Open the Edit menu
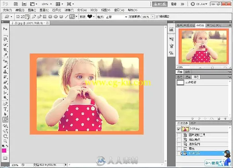This screenshot has height=168, width=233. click(20, 10)
